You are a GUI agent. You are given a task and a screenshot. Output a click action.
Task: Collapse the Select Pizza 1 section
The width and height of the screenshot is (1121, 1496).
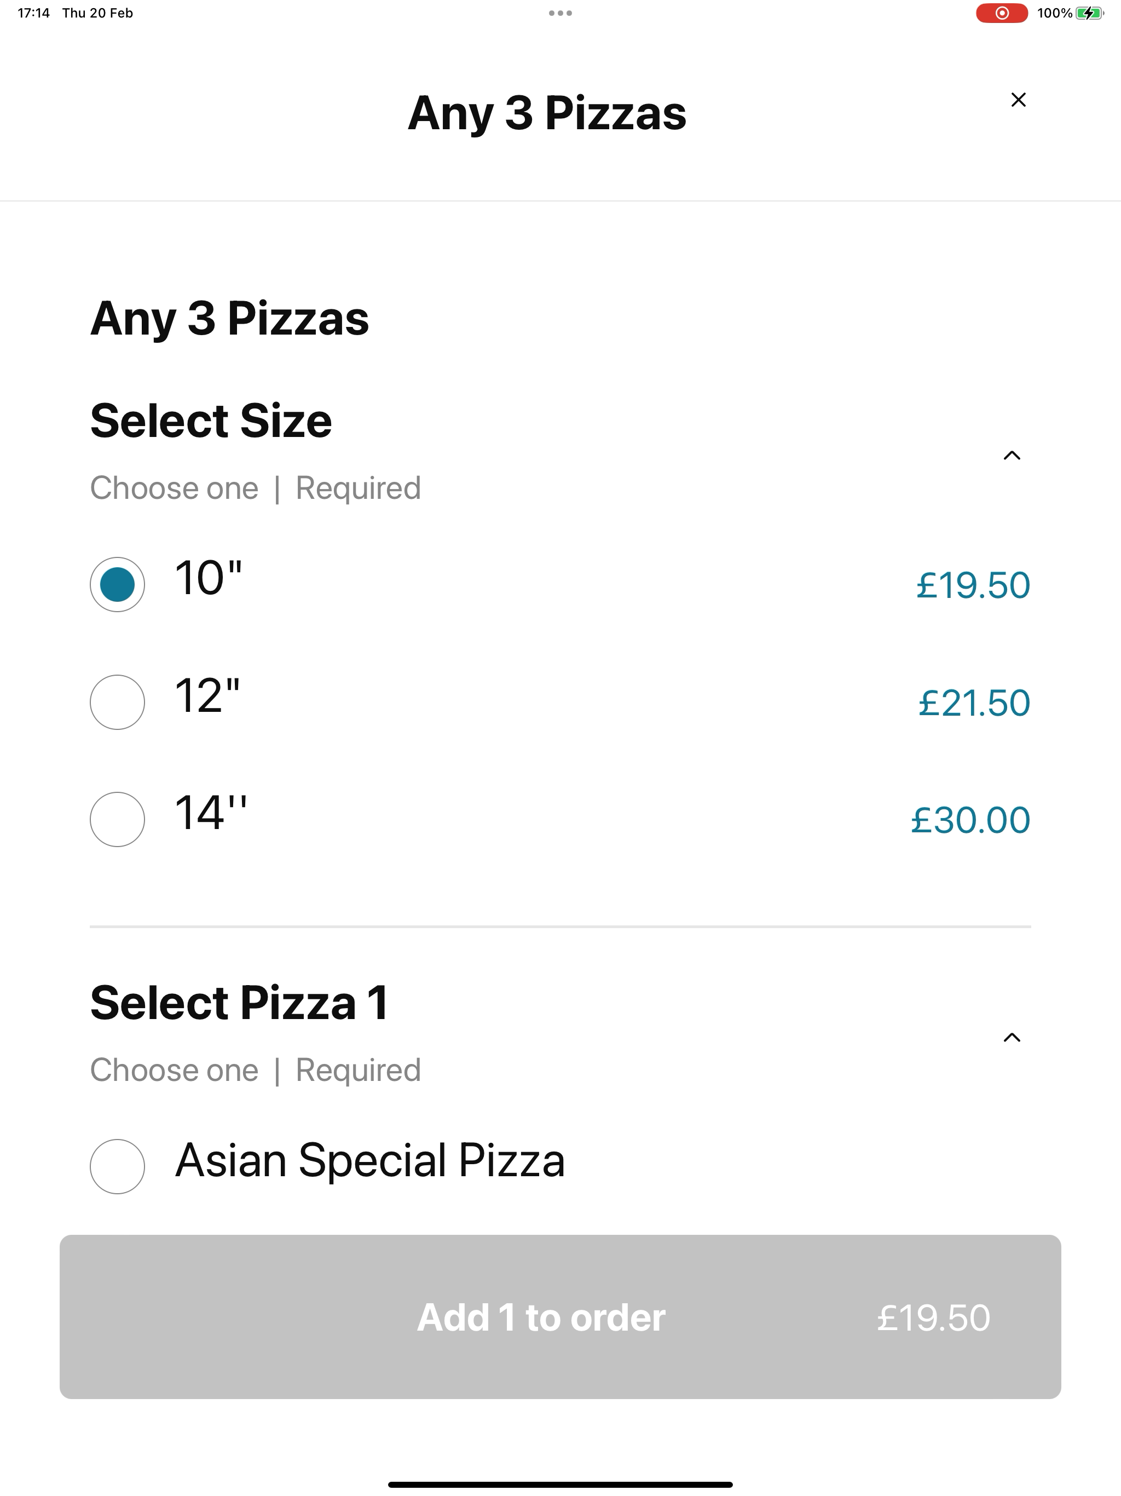[1012, 1038]
